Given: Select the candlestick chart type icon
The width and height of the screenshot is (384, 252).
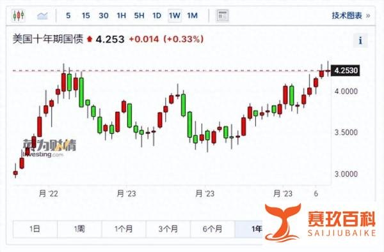Looking at the screenshot, I should point(19,16).
